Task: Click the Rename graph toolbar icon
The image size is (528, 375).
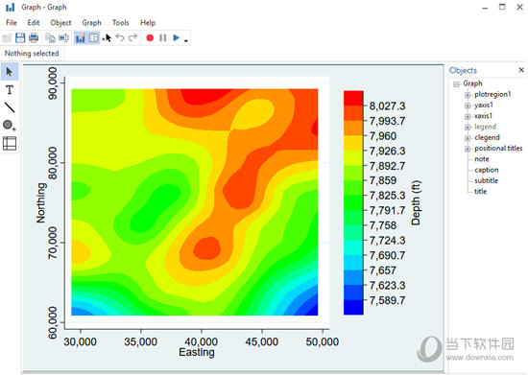Action: click(63, 38)
